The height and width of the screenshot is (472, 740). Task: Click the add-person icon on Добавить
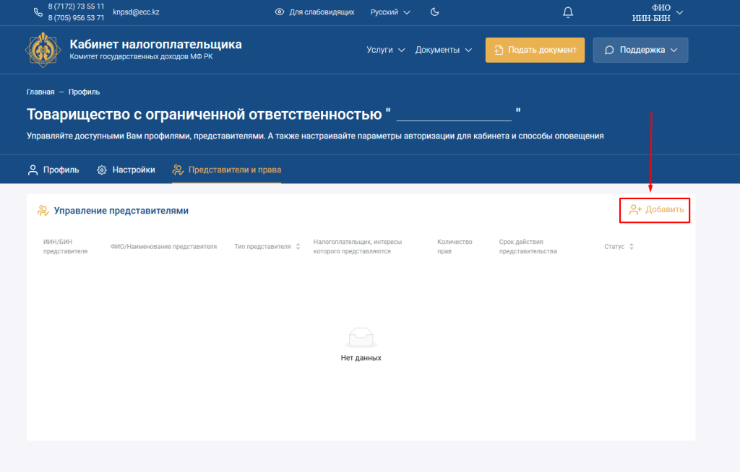[x=636, y=209]
